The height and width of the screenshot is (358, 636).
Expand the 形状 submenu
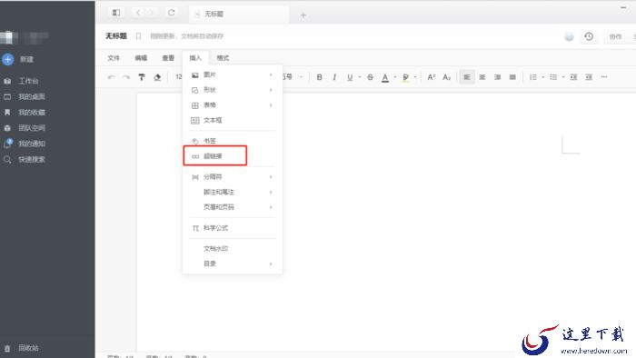click(x=233, y=90)
